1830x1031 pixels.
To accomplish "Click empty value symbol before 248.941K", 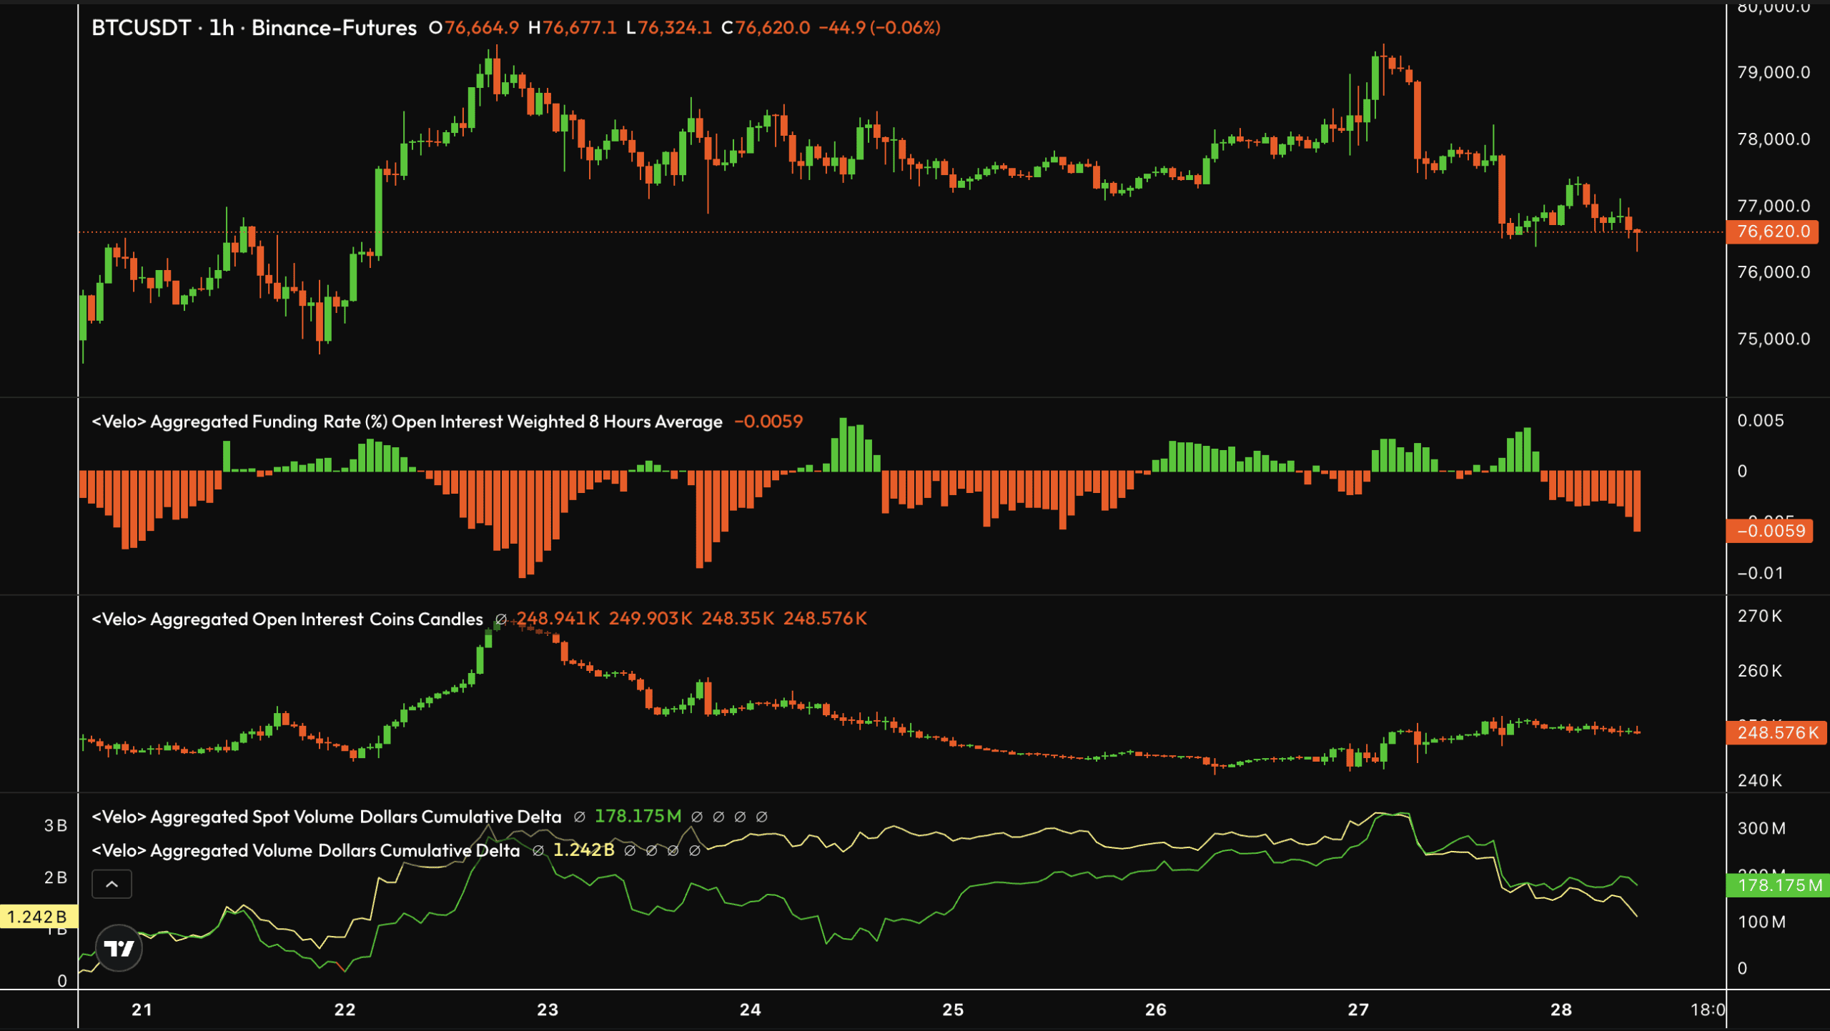I will (501, 619).
